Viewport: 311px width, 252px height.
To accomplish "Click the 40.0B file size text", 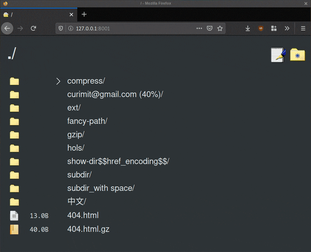I will tap(39, 229).
